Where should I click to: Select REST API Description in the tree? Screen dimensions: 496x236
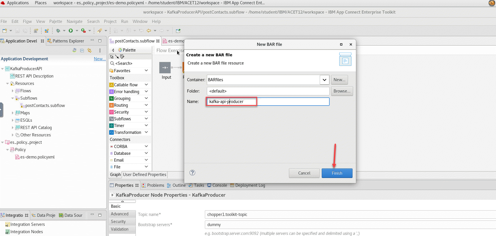[34, 76]
